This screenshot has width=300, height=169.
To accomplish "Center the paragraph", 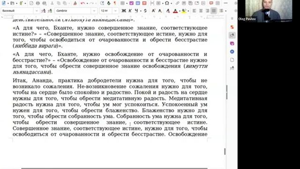I will [201, 11].
